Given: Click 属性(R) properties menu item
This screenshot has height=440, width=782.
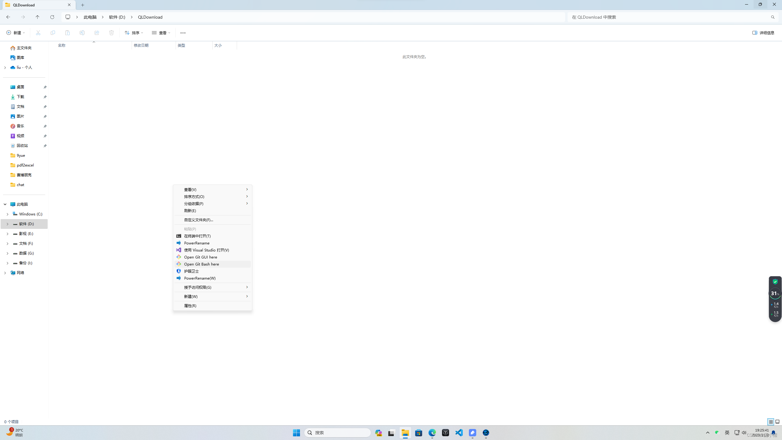Looking at the screenshot, I should pyautogui.click(x=190, y=306).
